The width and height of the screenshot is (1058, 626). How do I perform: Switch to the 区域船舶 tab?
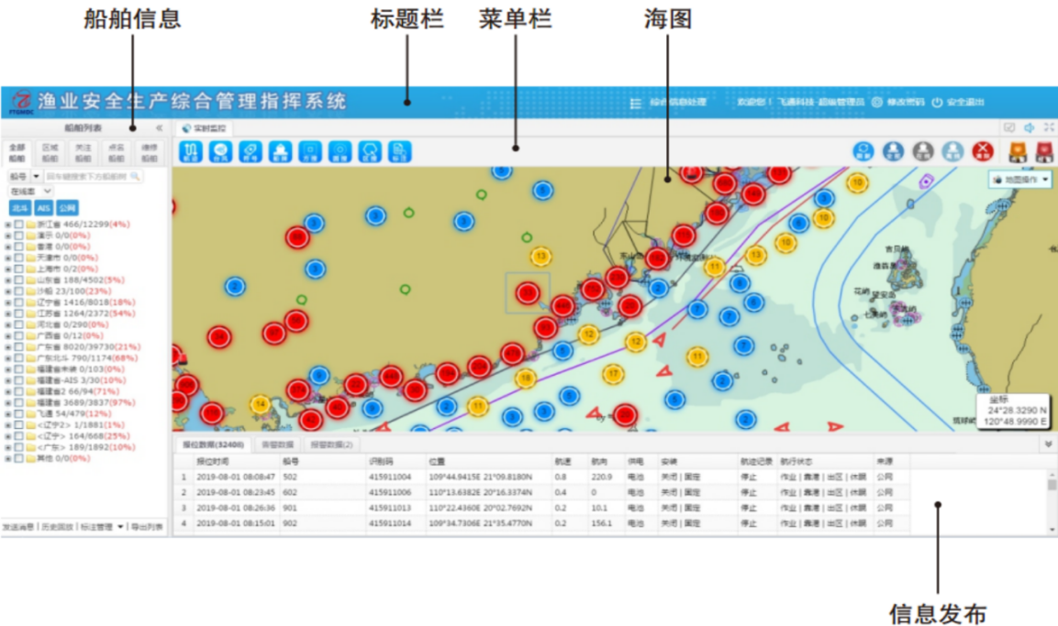pos(50,151)
